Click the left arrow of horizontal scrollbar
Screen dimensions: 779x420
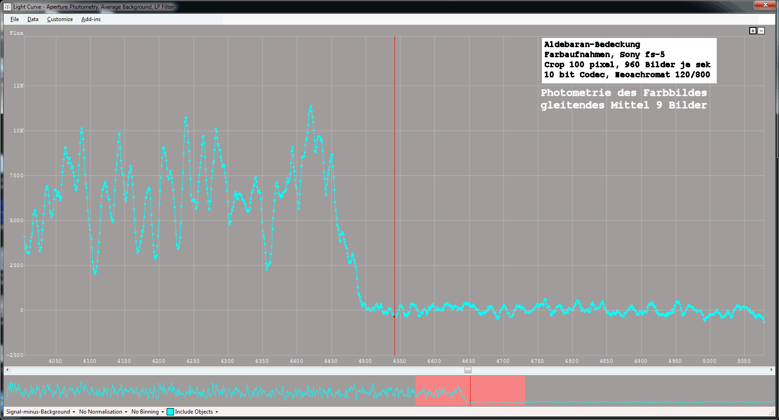pyautogui.click(x=7, y=370)
